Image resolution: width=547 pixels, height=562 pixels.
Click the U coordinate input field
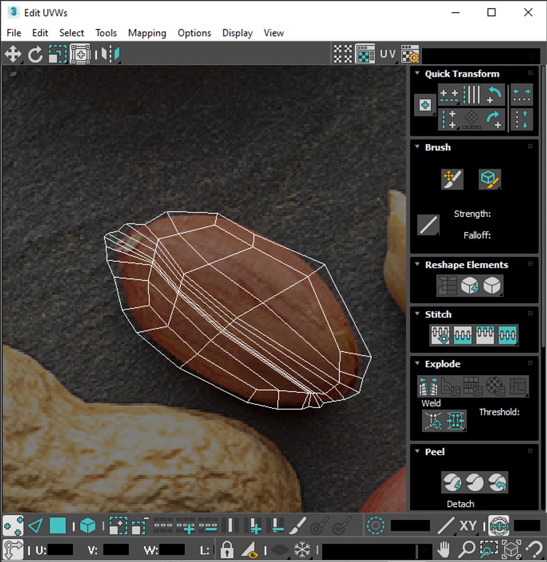[x=60, y=550]
